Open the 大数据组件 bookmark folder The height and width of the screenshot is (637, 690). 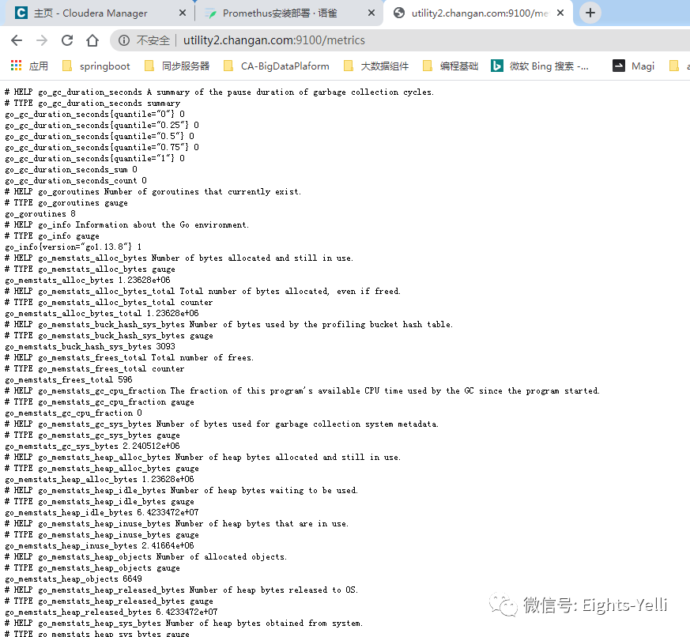point(375,66)
